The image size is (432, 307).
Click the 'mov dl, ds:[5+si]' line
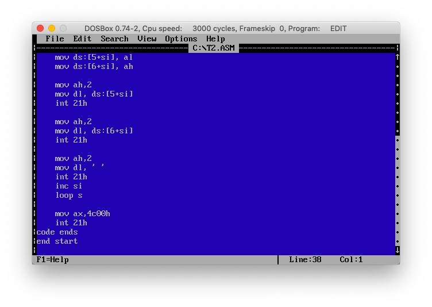pyautogui.click(x=94, y=94)
